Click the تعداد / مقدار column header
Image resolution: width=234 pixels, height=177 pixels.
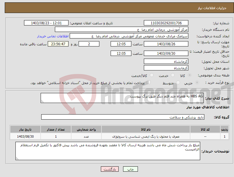[56, 129]
